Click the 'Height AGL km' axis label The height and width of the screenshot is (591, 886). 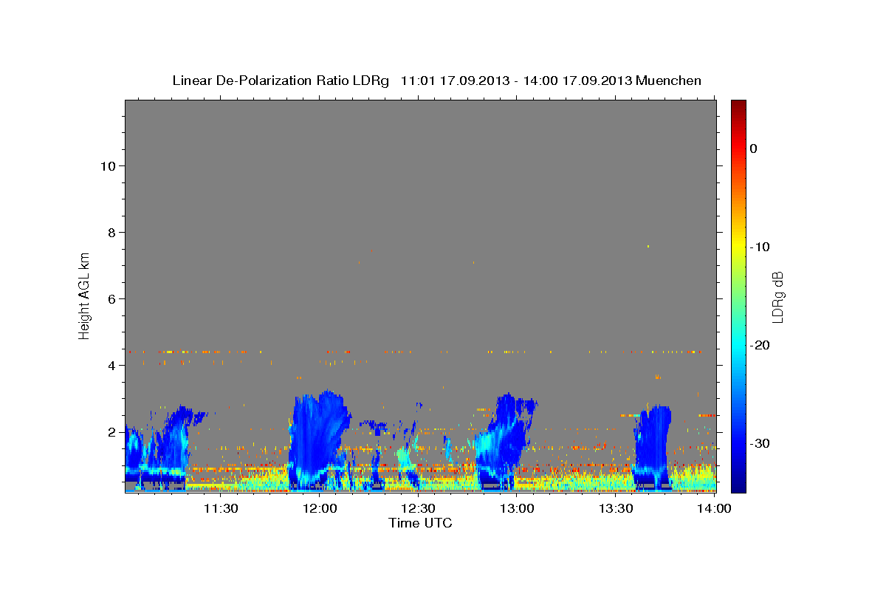84,295
